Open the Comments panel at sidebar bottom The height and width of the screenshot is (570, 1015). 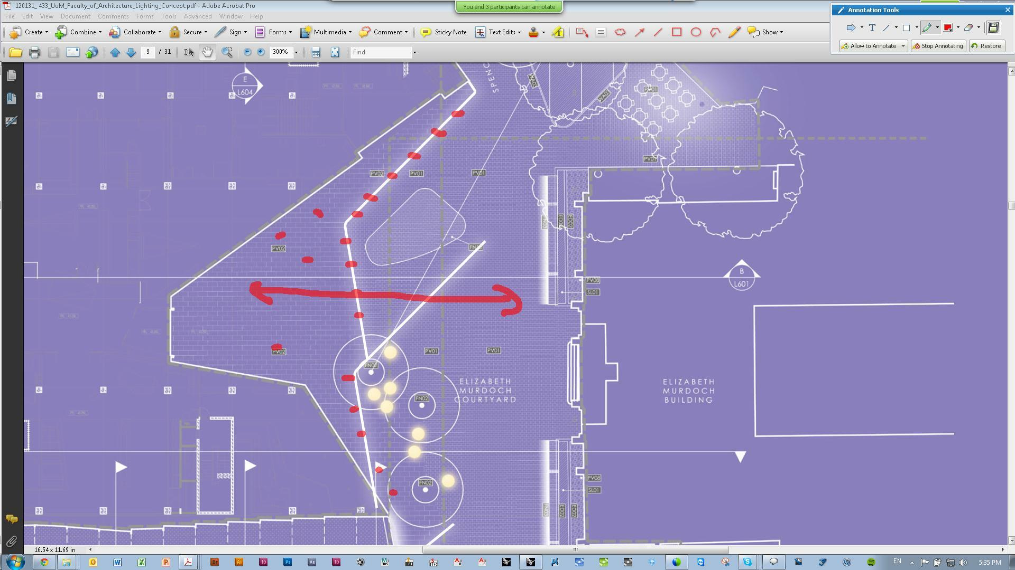[12, 519]
